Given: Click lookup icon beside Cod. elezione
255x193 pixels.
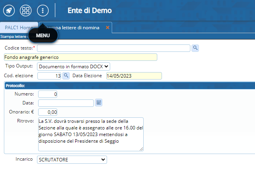Looking at the screenshot, I should (66, 76).
